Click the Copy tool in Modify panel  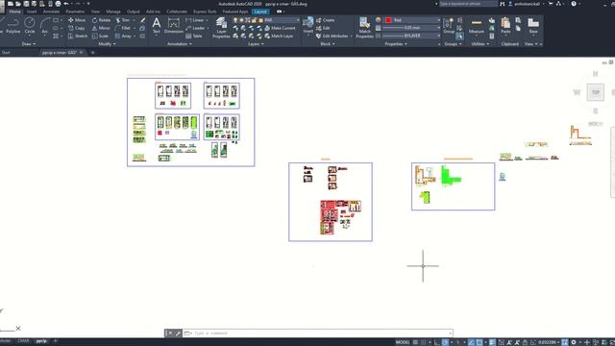tap(77, 28)
